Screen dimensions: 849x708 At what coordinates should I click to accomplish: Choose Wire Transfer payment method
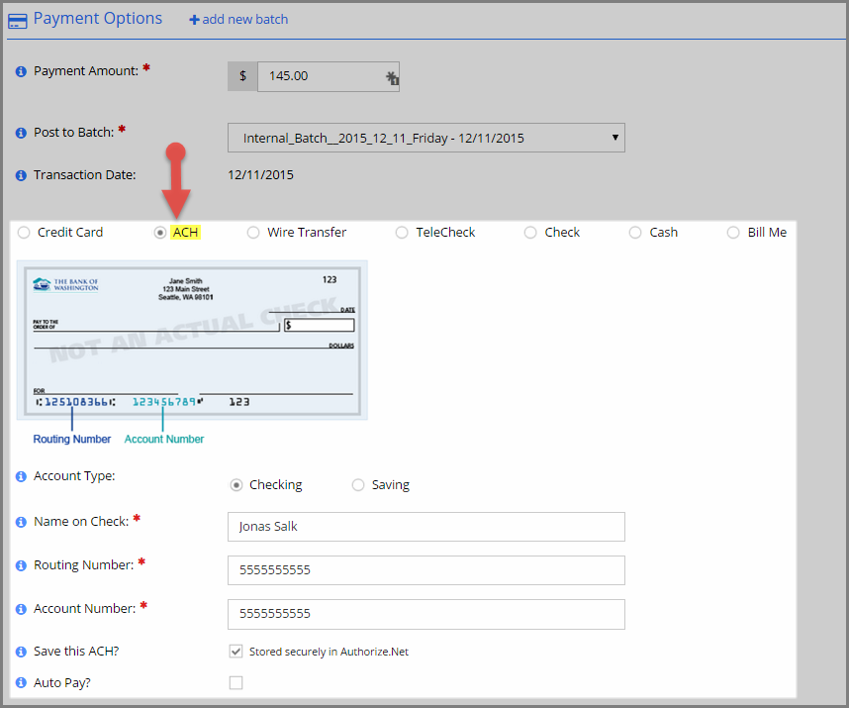coord(253,233)
